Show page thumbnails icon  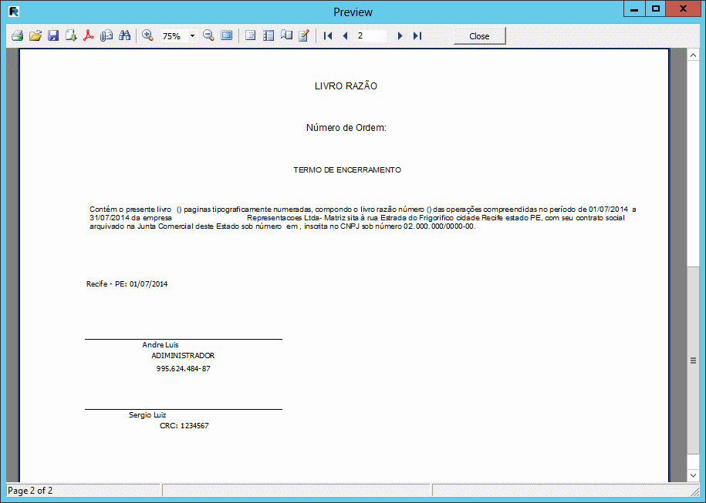coord(269,35)
